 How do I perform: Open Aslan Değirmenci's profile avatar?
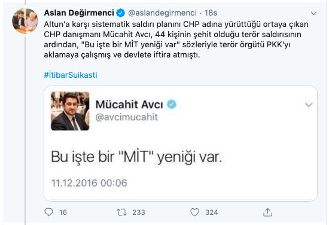(x=25, y=21)
